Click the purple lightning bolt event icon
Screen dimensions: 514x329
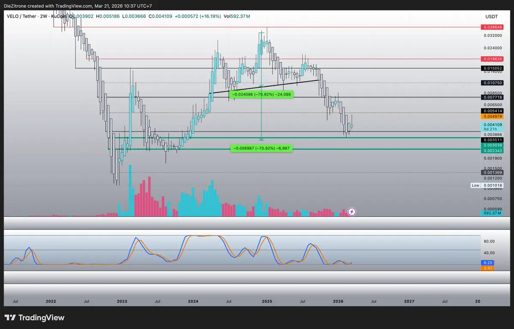click(x=352, y=211)
